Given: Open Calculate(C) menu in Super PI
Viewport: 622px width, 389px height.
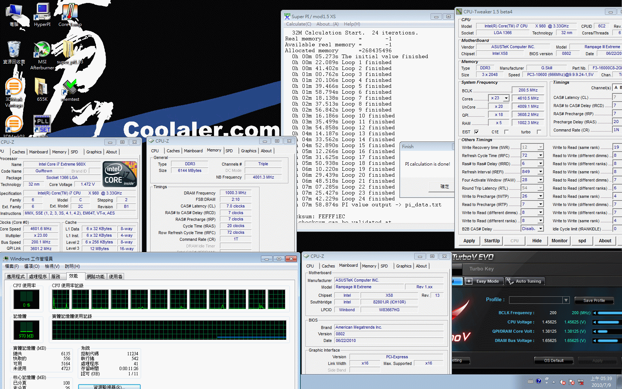Looking at the screenshot, I should [x=298, y=24].
